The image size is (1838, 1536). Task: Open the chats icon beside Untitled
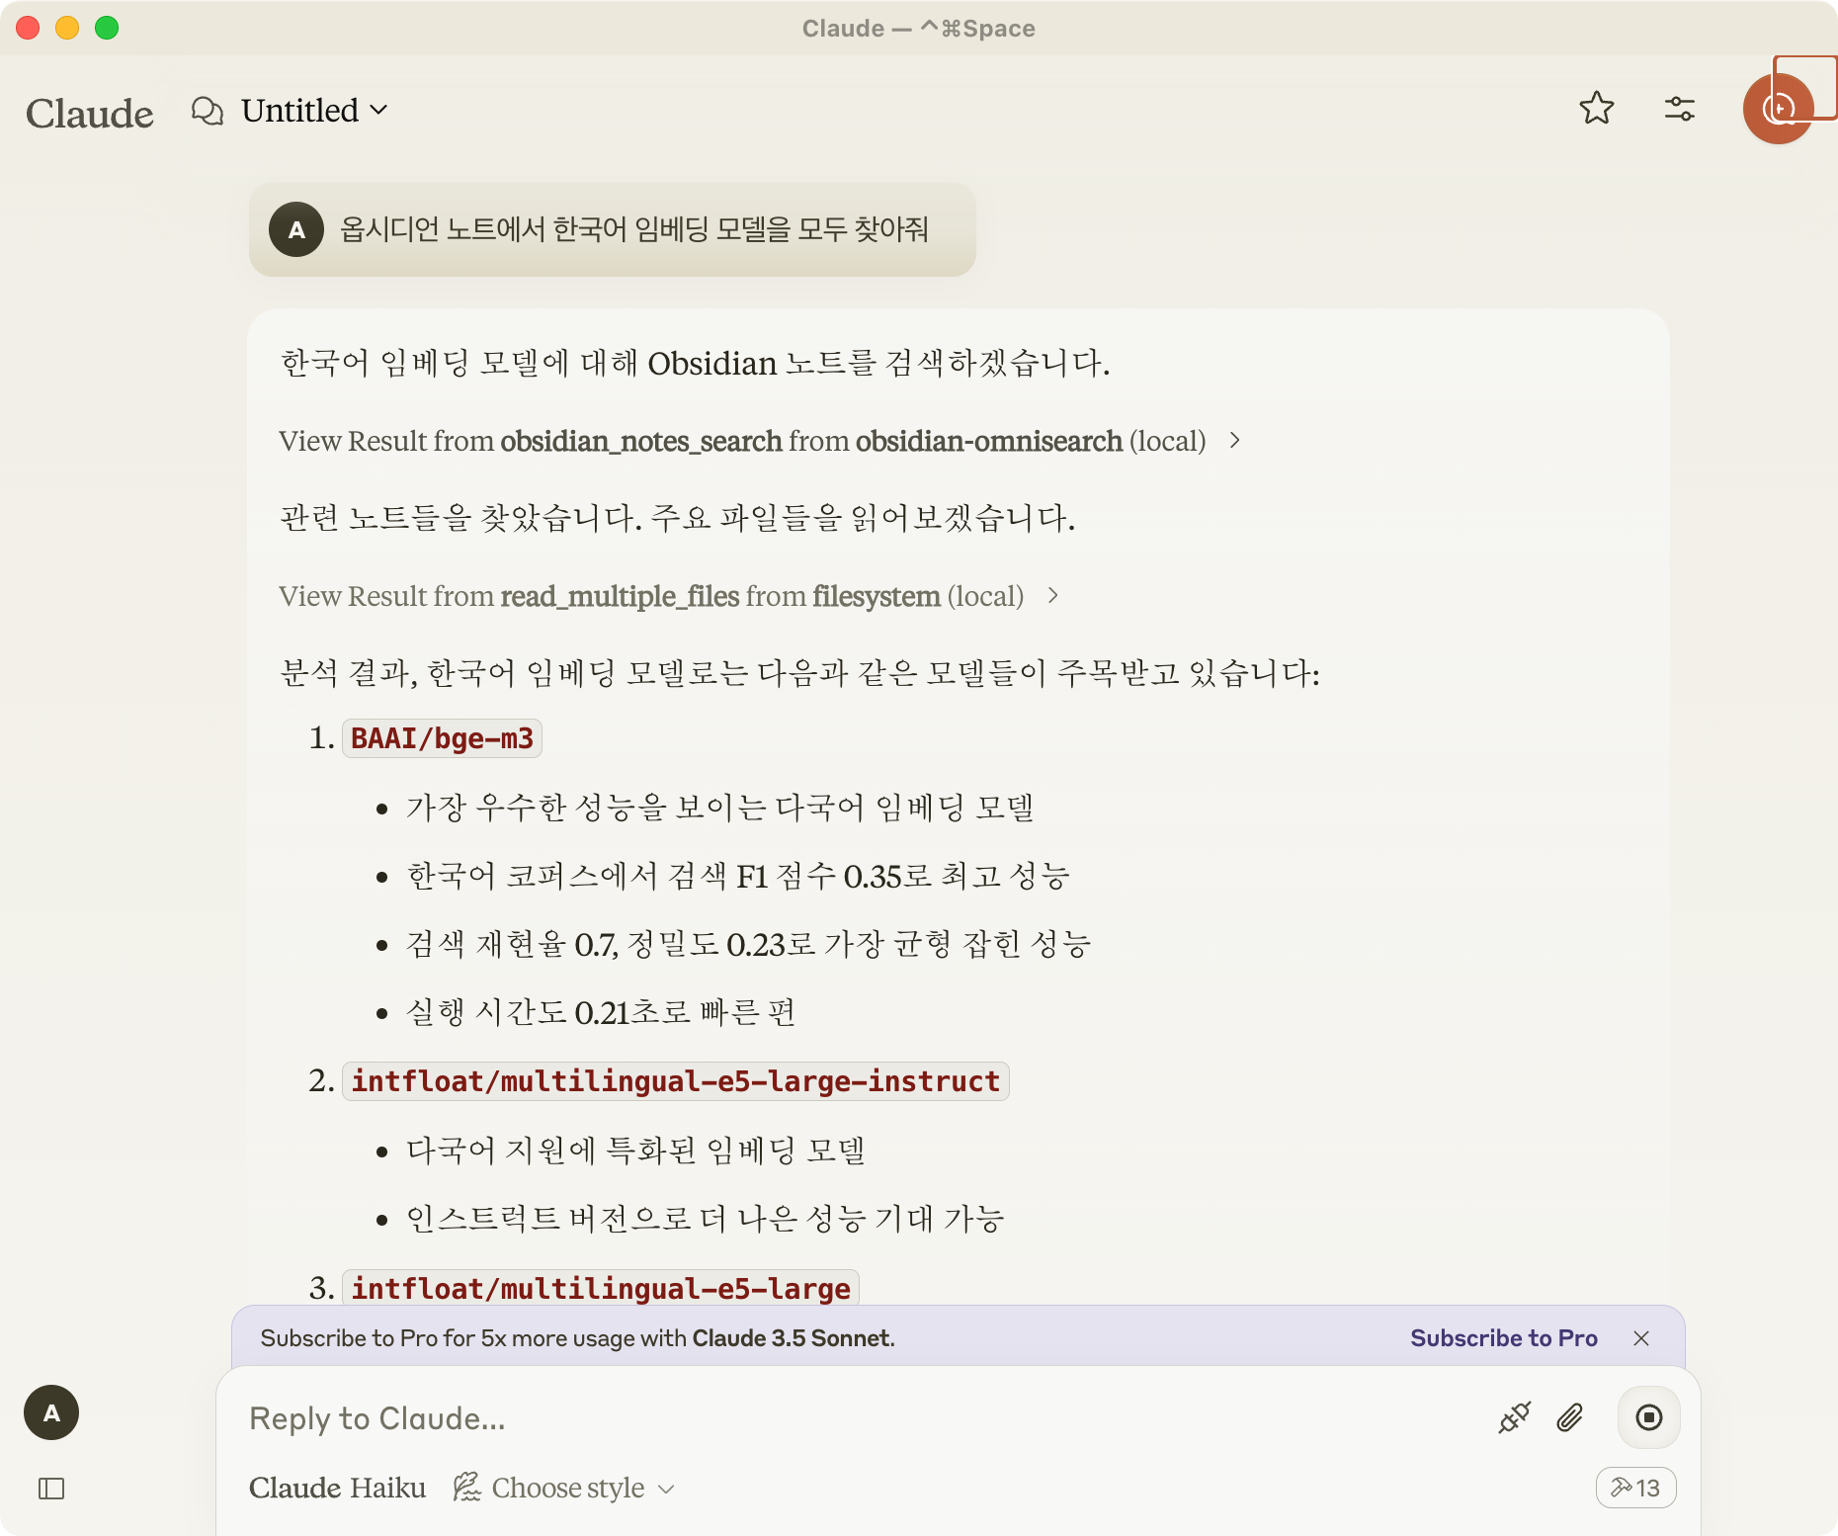tap(208, 111)
